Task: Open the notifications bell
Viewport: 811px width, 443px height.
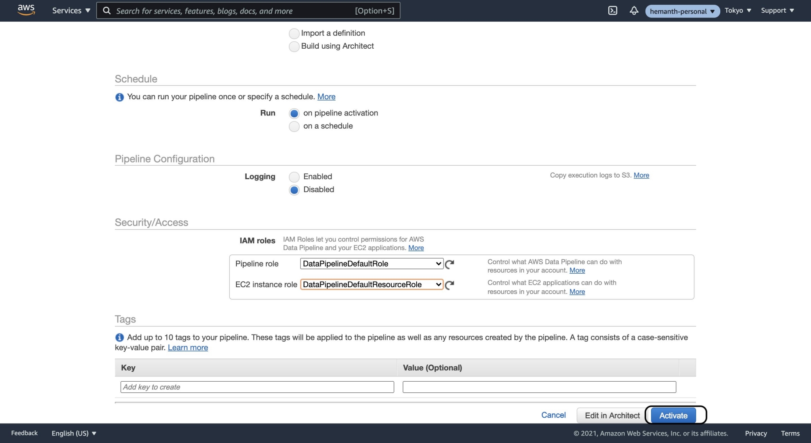Action: pos(634,11)
